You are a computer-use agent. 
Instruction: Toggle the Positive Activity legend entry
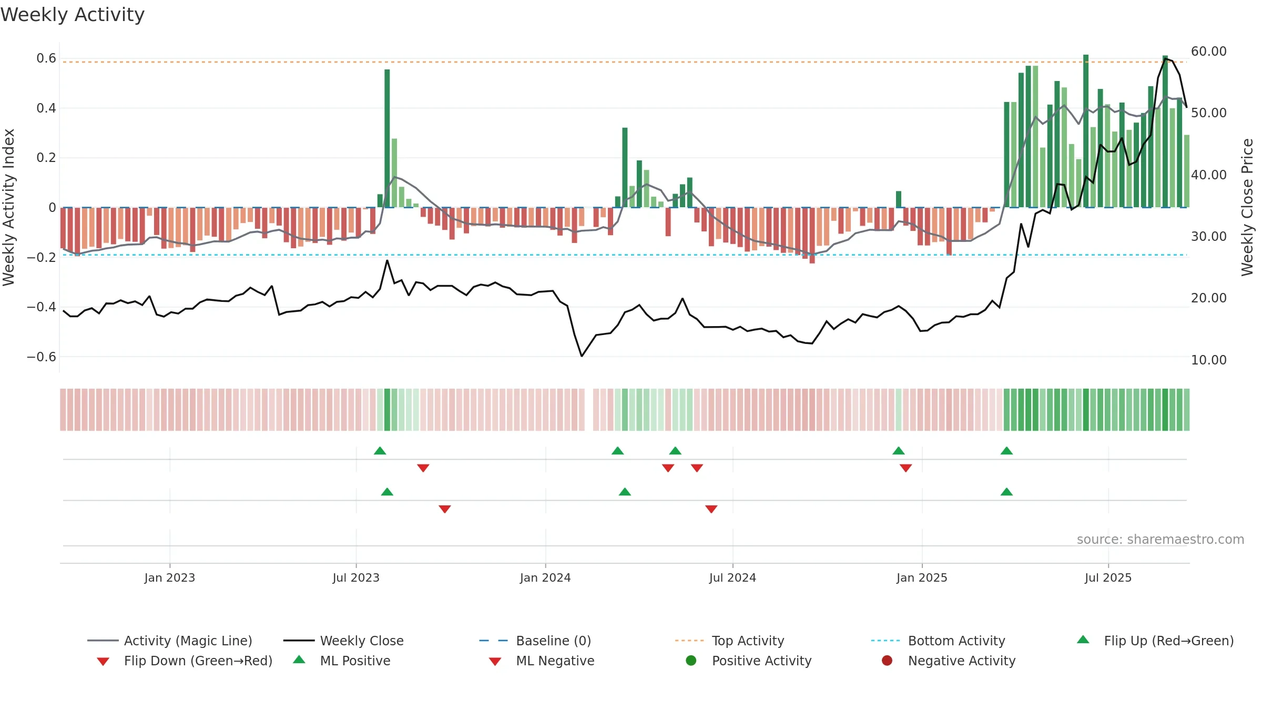(749, 661)
